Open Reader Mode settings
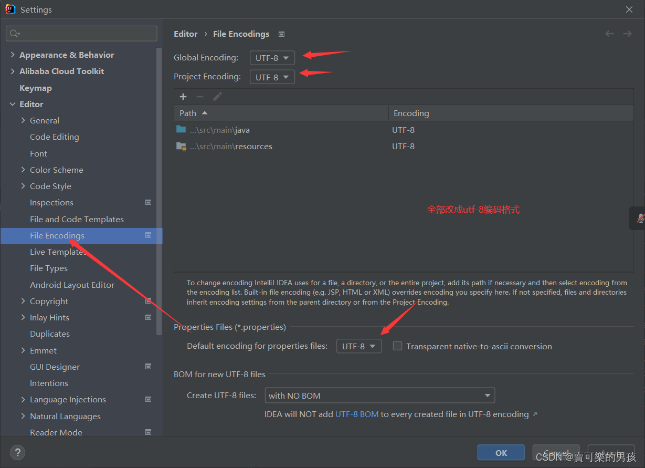The width and height of the screenshot is (645, 468). point(56,432)
